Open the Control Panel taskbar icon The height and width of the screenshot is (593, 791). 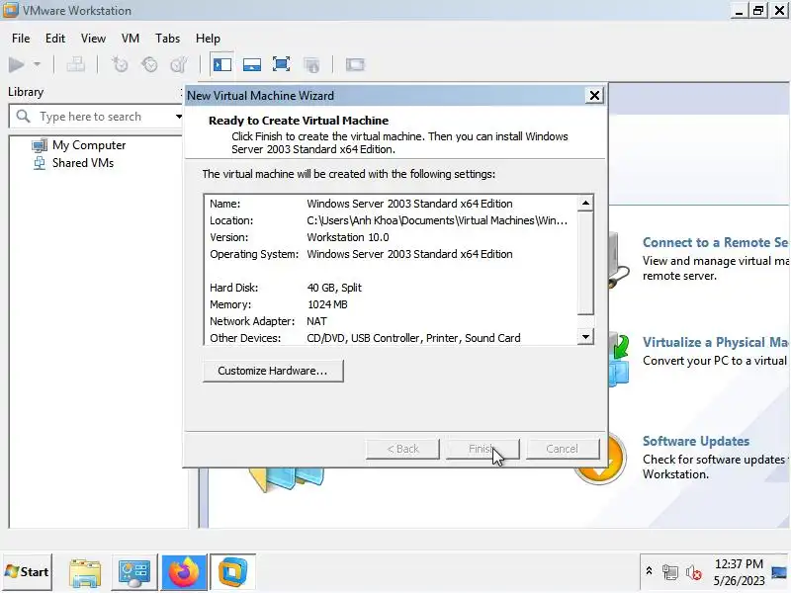tap(134, 572)
